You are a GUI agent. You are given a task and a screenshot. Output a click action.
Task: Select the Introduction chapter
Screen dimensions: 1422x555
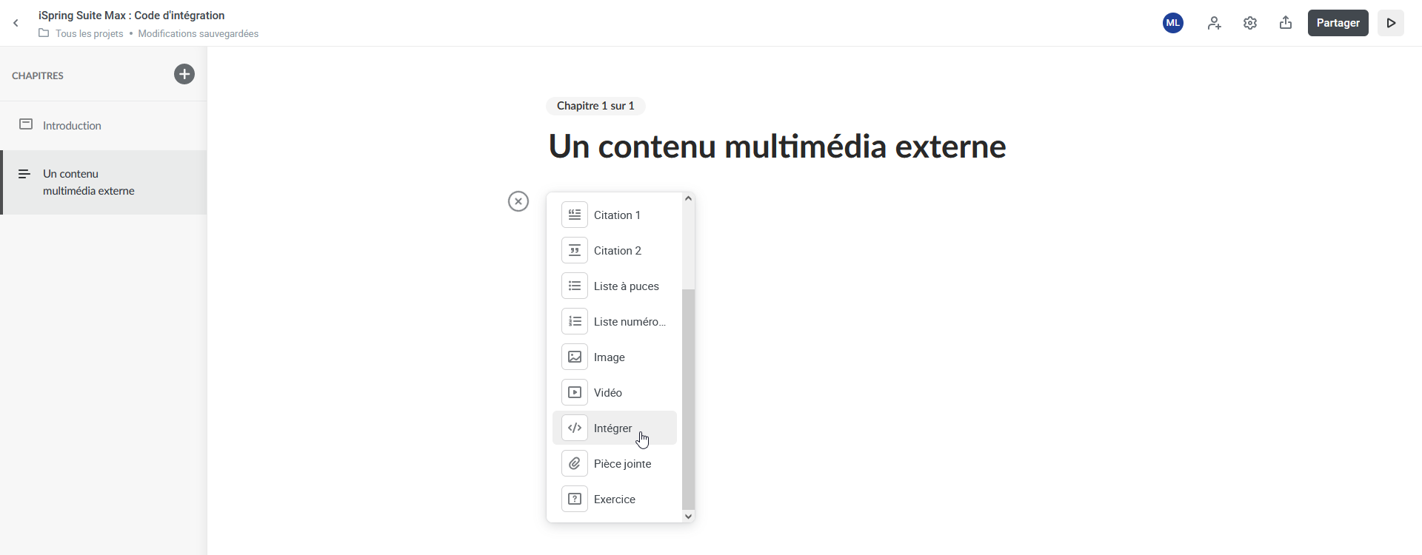tap(72, 126)
